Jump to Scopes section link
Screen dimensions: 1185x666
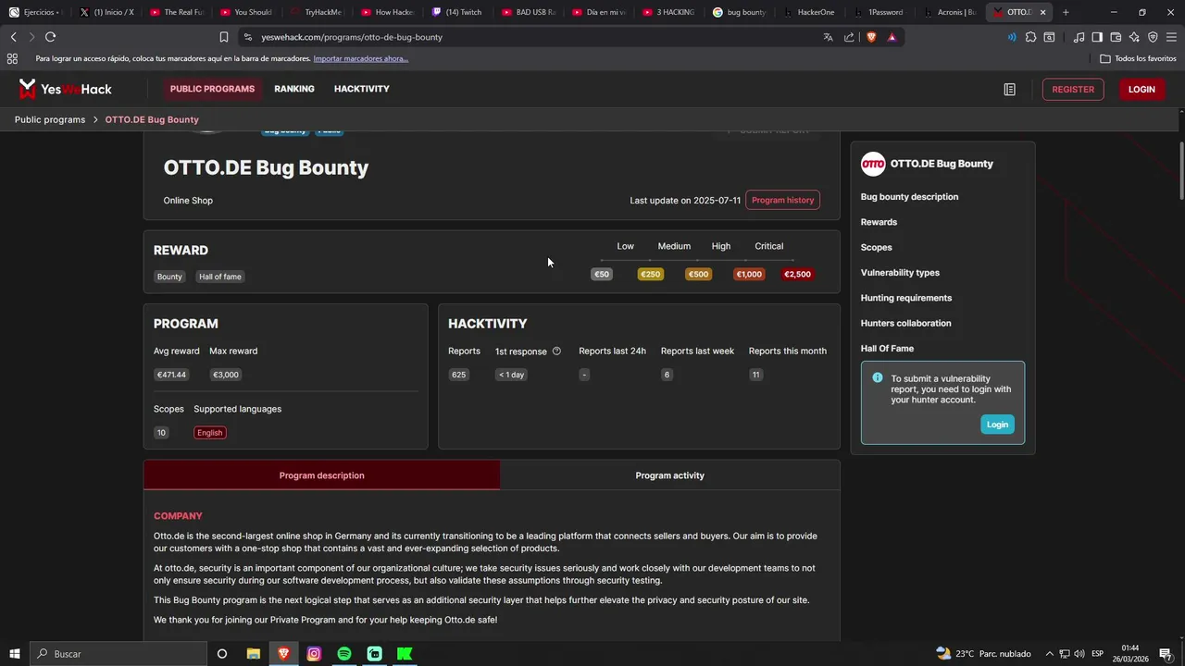877,247
